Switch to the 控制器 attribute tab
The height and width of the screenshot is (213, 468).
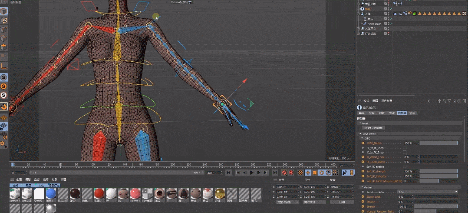[x=402, y=113]
